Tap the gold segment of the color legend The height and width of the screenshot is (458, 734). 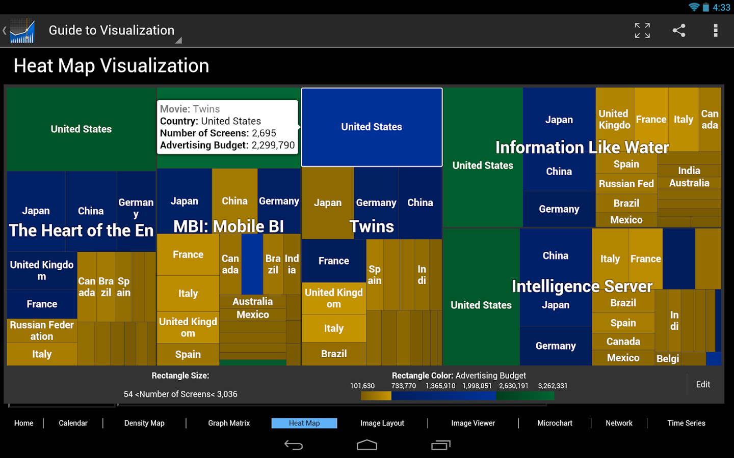point(376,395)
